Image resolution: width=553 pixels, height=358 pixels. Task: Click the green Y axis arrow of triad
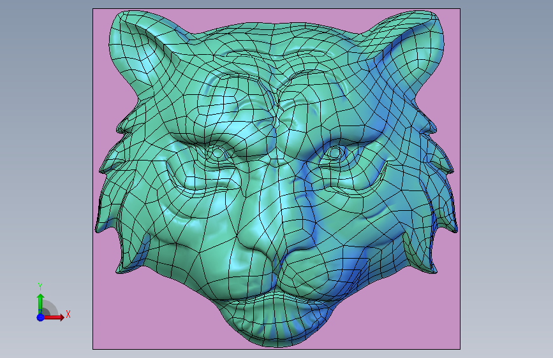point(40,303)
